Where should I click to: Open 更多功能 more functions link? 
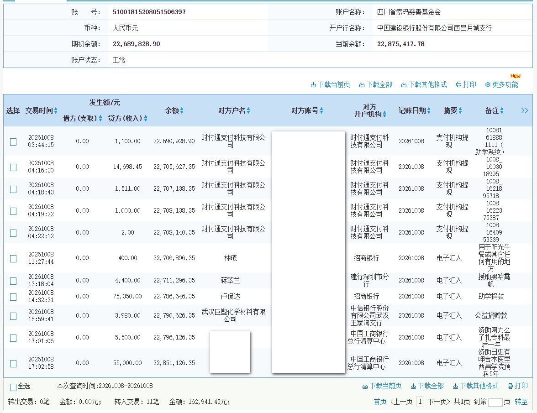(x=501, y=84)
